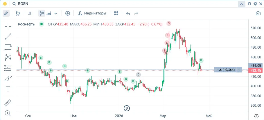Image resolution: width=264 pixels, height=120 pixels.
Task: Select the XABCD pattern tool
Action: tap(8, 58)
